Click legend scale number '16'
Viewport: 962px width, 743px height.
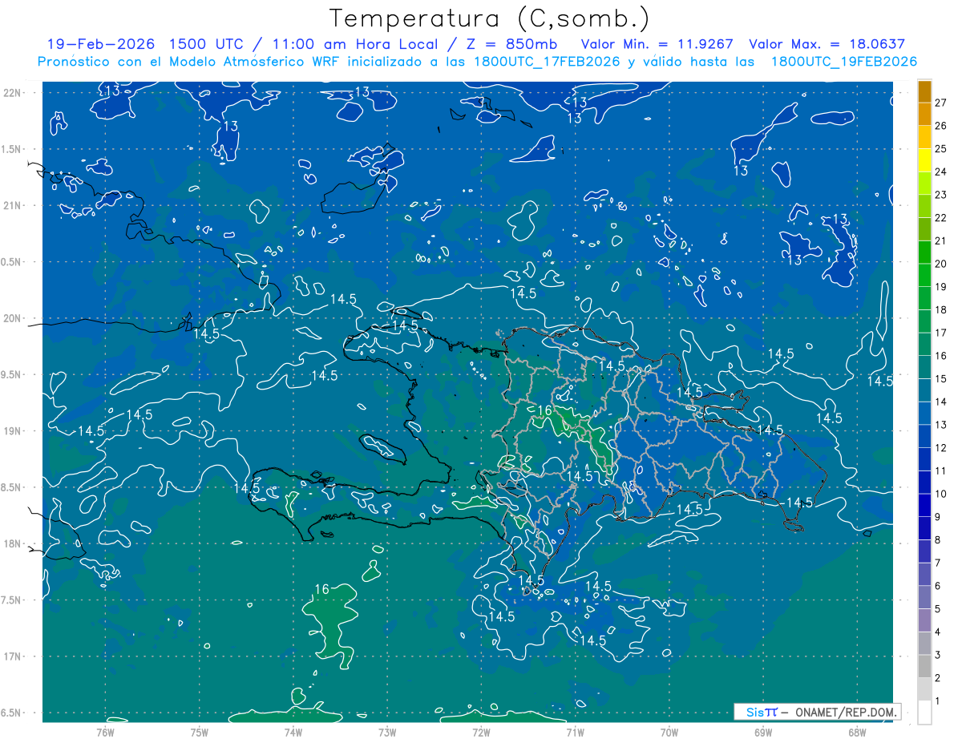click(941, 356)
